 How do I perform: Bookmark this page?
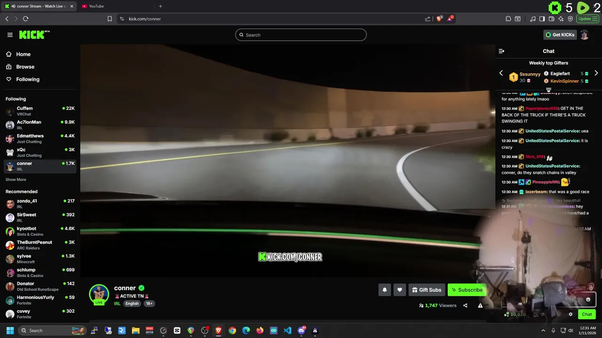tap(110, 19)
